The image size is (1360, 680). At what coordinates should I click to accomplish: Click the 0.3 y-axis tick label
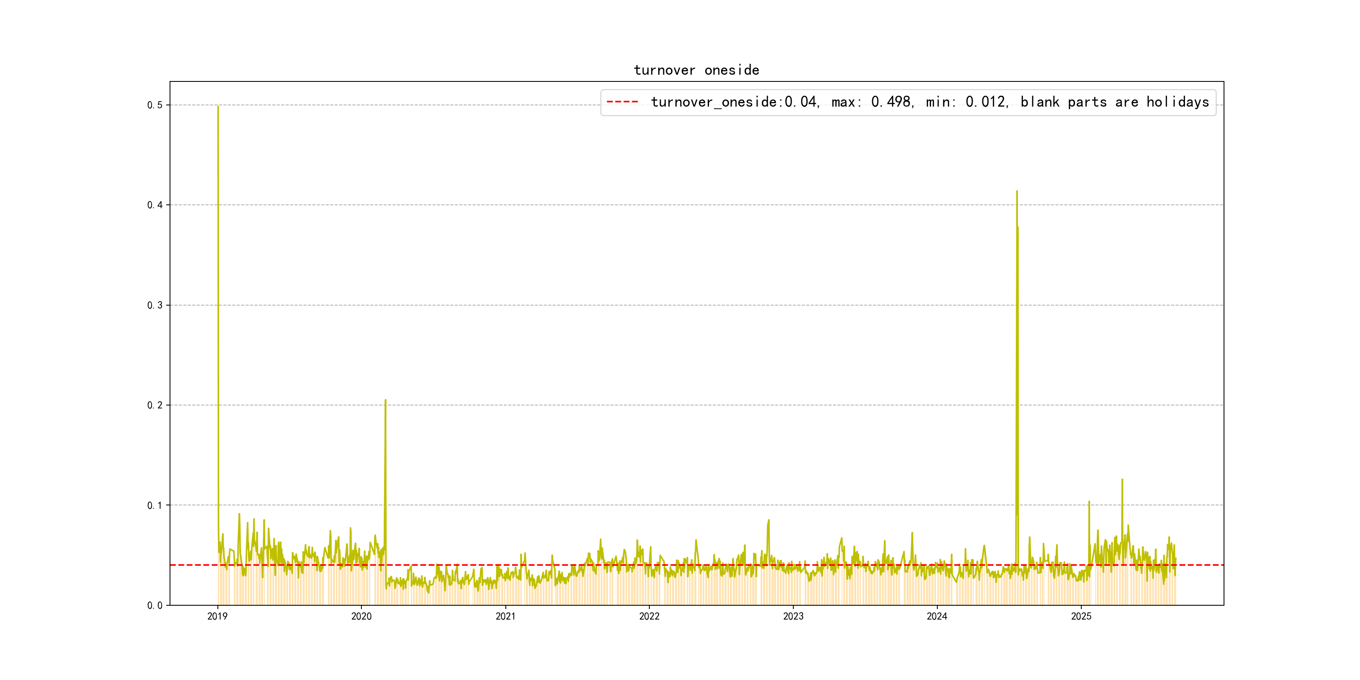155,305
